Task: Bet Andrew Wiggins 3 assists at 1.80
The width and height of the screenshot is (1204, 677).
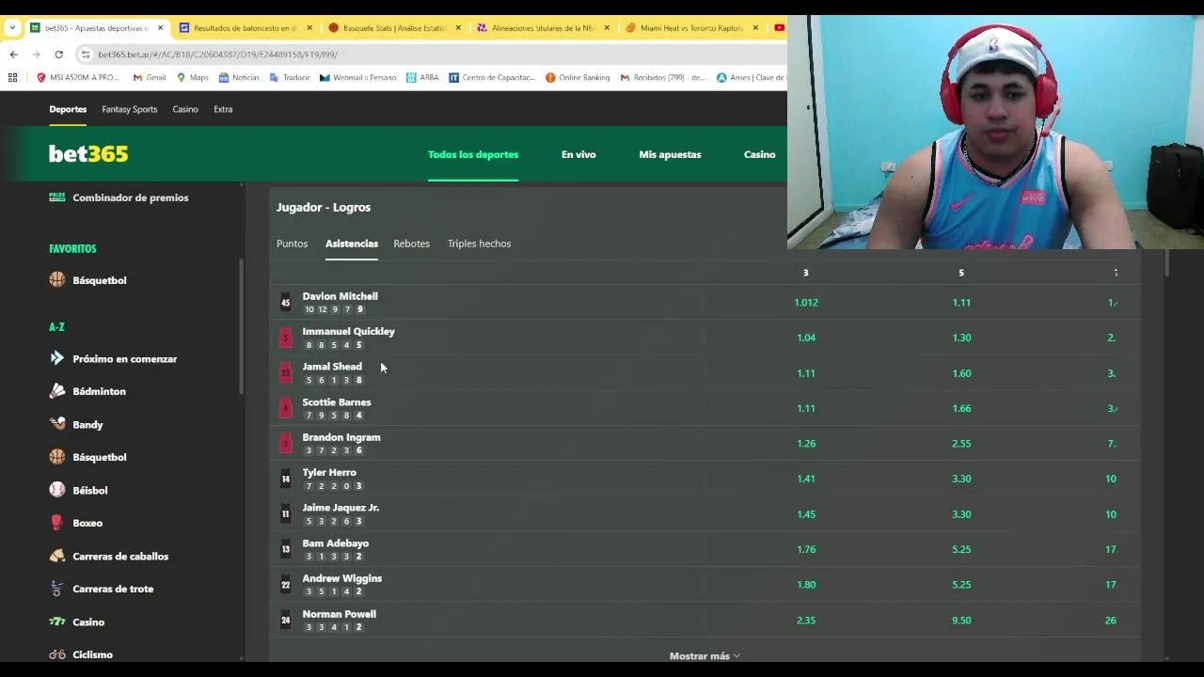Action: 806,585
